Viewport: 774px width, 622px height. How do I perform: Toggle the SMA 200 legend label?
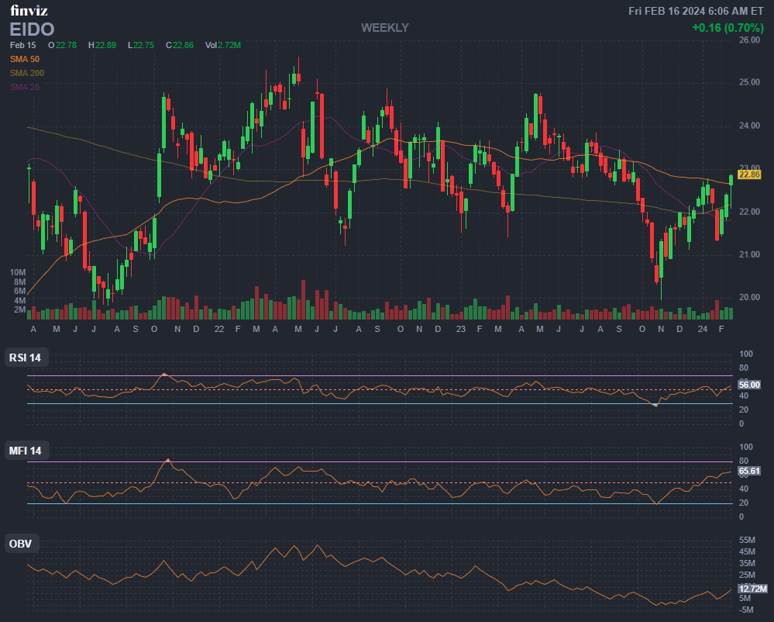(x=26, y=73)
